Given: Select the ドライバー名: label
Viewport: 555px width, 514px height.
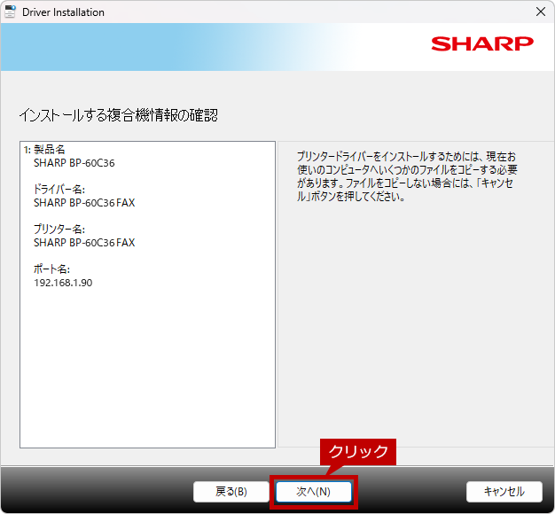Looking at the screenshot, I should tap(59, 190).
